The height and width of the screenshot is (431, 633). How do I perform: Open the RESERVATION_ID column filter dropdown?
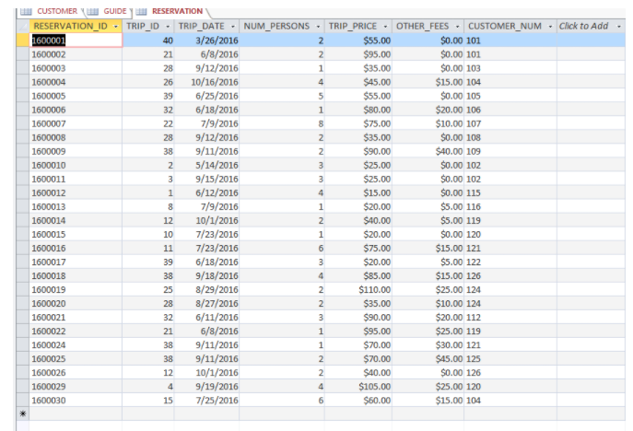tap(116, 27)
